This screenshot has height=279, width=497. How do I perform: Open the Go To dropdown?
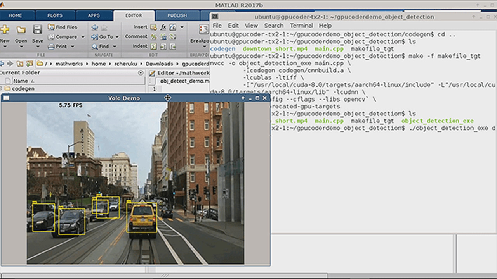pos(117,37)
